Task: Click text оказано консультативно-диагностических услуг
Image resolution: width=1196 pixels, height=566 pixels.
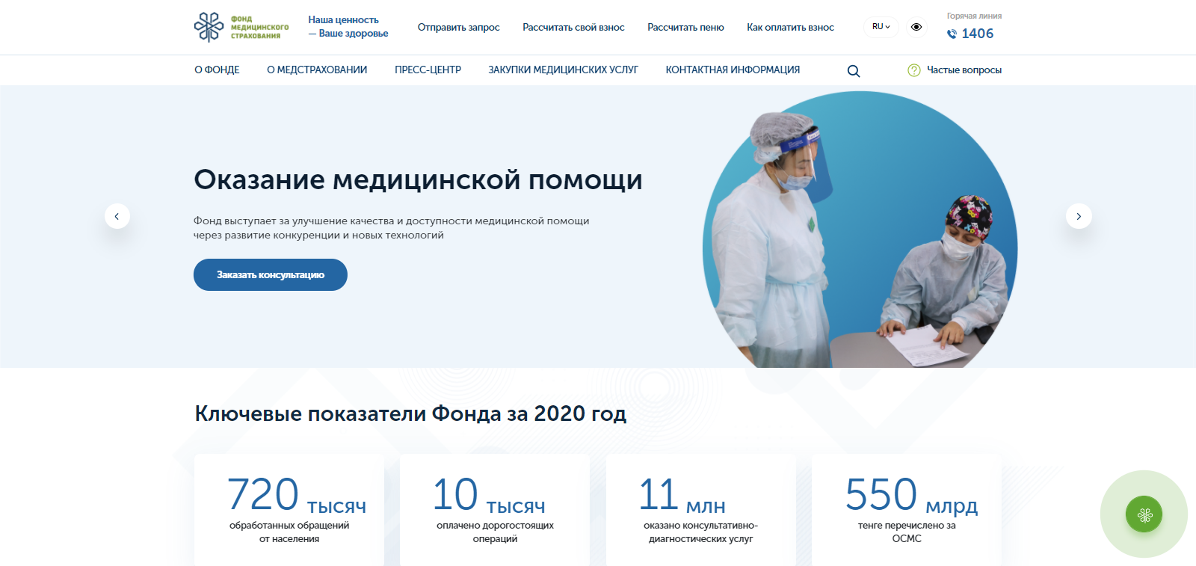Action: pyautogui.click(x=701, y=532)
